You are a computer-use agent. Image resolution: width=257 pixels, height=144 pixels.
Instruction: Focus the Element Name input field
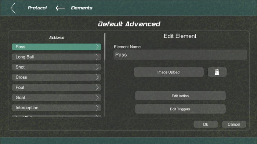(180, 55)
